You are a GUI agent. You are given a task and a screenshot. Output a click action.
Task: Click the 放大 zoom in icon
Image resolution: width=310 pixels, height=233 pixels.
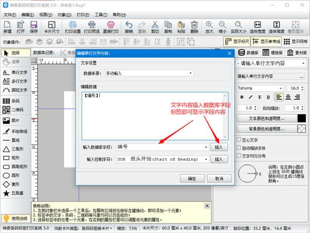209,27
